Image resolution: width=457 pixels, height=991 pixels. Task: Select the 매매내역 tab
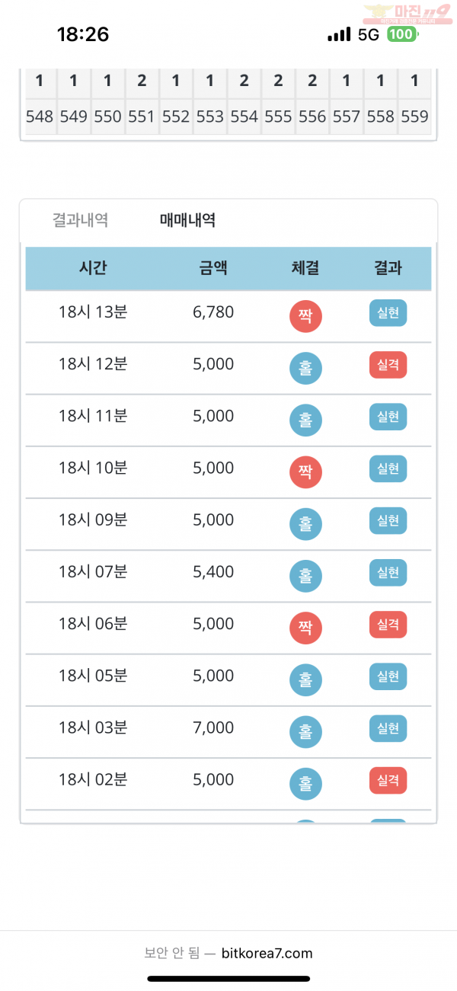(187, 220)
